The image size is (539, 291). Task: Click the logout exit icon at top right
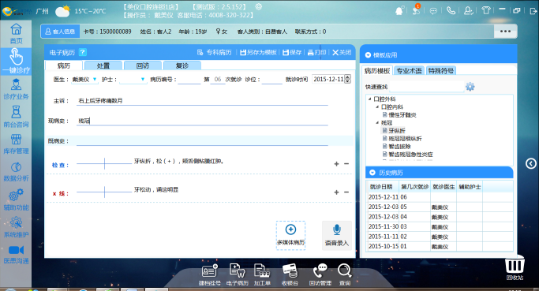pyautogui.click(x=533, y=11)
